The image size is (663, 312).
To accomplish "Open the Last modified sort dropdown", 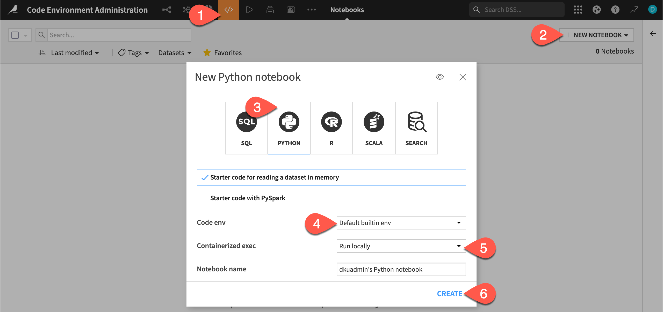I will click(75, 53).
